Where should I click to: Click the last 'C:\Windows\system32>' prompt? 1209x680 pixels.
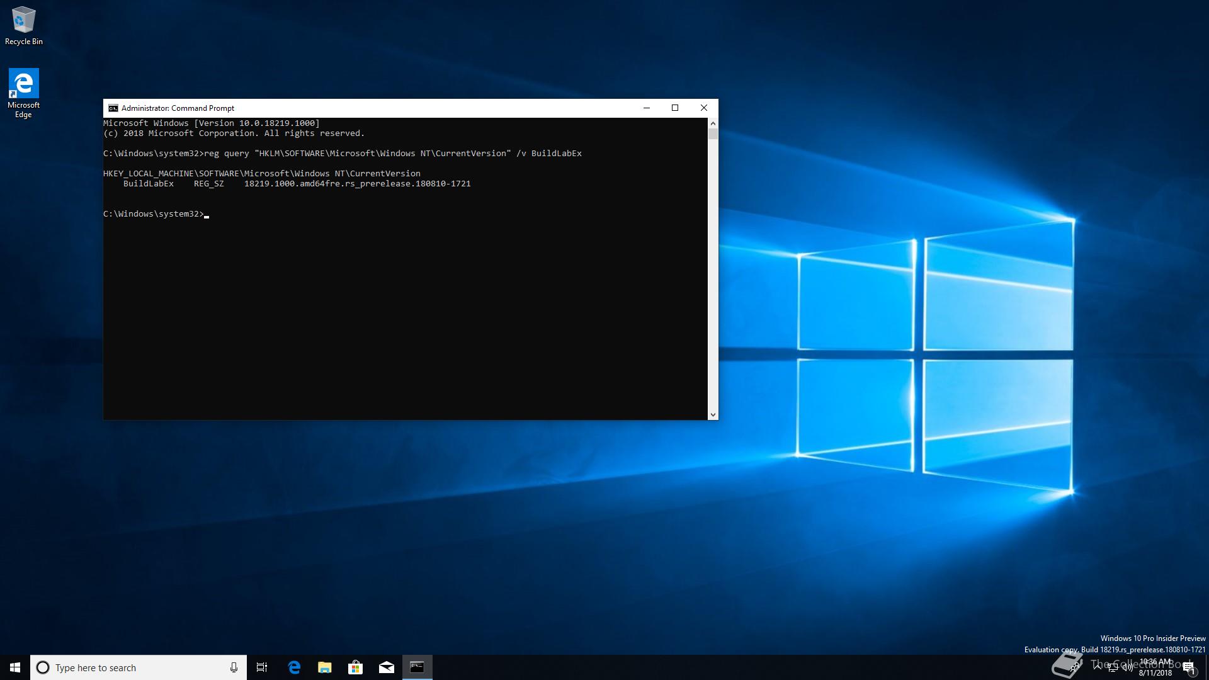pyautogui.click(x=154, y=214)
